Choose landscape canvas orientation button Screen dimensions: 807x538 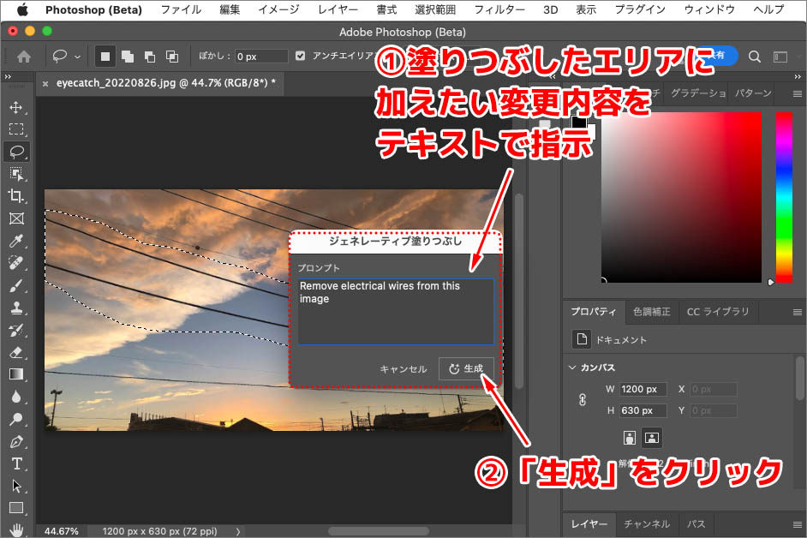click(x=652, y=438)
